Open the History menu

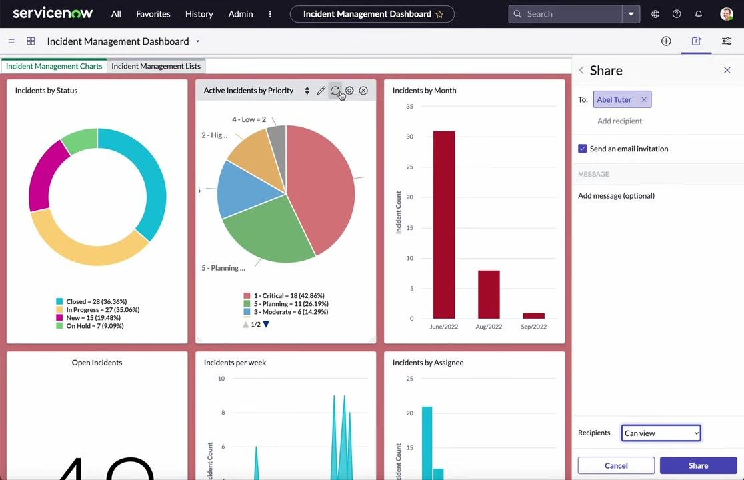(199, 14)
